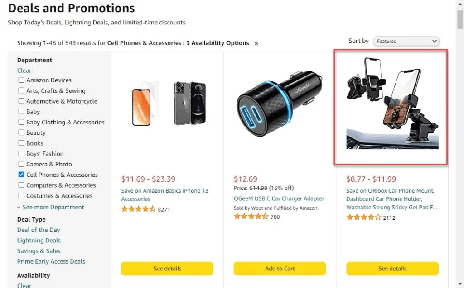Screen dimensions: 464x288
Task: Remove the Cell Phones & Accessories filter via the x
Action: [256, 43]
